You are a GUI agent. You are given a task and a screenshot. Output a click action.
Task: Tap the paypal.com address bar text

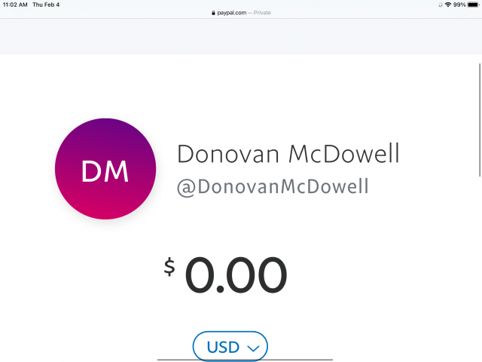point(232,13)
